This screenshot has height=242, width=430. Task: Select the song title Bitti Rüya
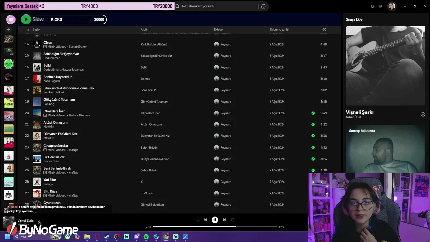click(50, 191)
